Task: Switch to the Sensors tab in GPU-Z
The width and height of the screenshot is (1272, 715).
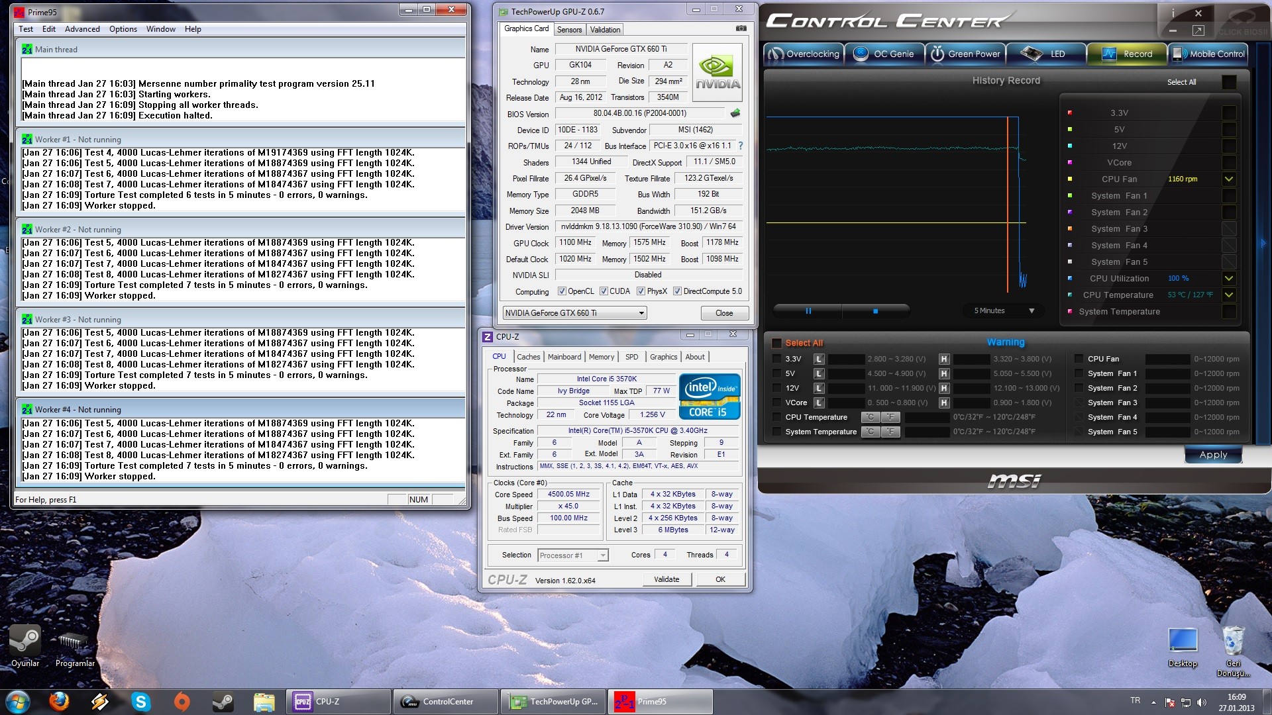Action: (x=569, y=30)
